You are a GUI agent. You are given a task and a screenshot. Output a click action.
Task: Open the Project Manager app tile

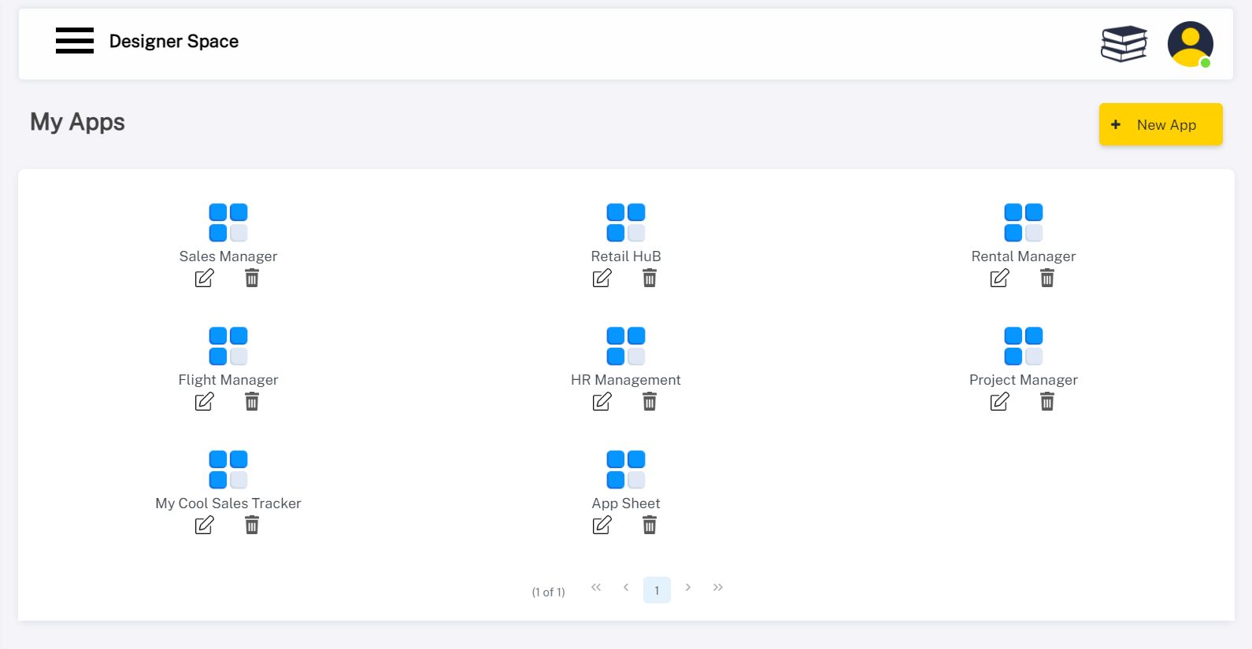click(1024, 346)
